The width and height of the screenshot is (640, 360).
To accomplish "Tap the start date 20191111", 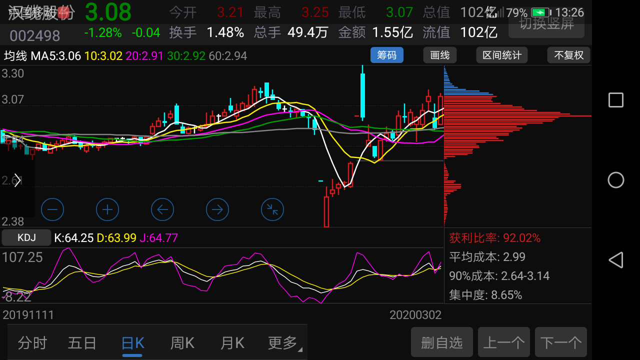I will 28,315.
